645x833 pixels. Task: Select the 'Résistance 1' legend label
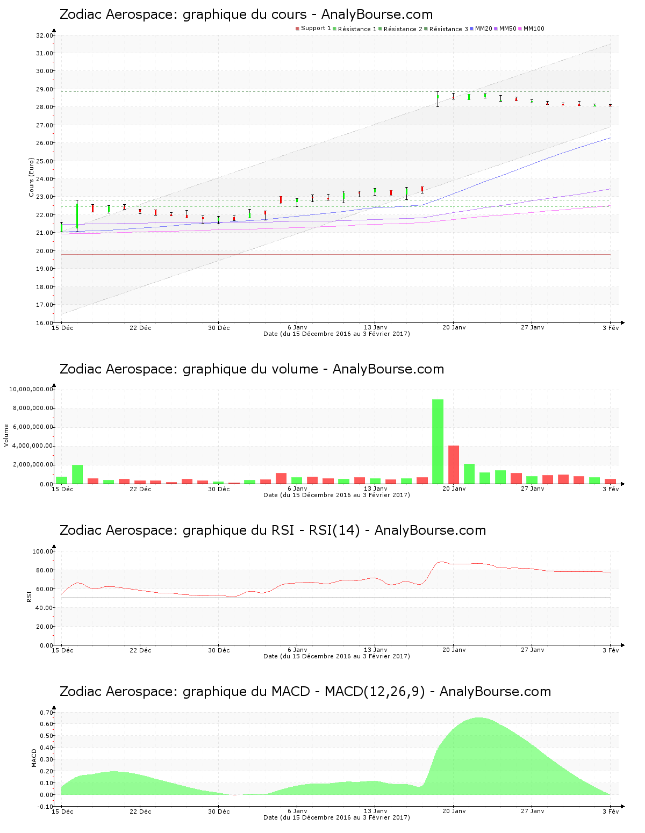tap(357, 29)
